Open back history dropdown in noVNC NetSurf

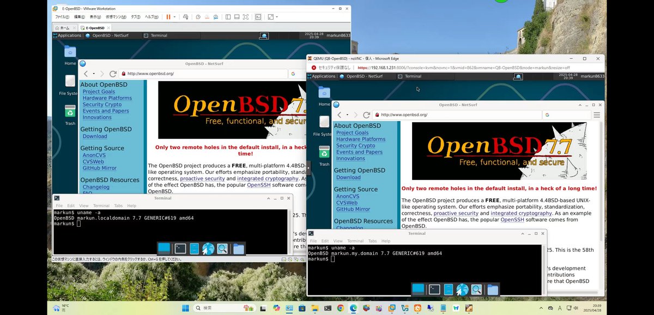point(346,115)
